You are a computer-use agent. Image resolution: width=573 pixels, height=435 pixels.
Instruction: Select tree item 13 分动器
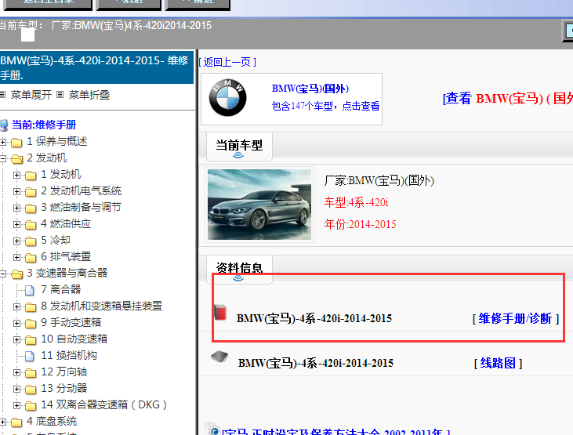pos(64,388)
